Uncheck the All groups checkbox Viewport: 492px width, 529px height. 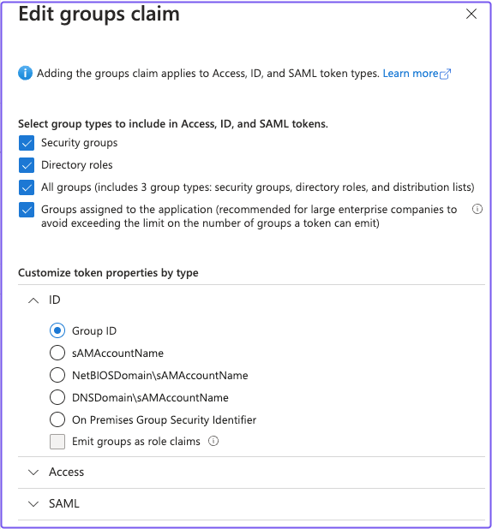coord(27,187)
